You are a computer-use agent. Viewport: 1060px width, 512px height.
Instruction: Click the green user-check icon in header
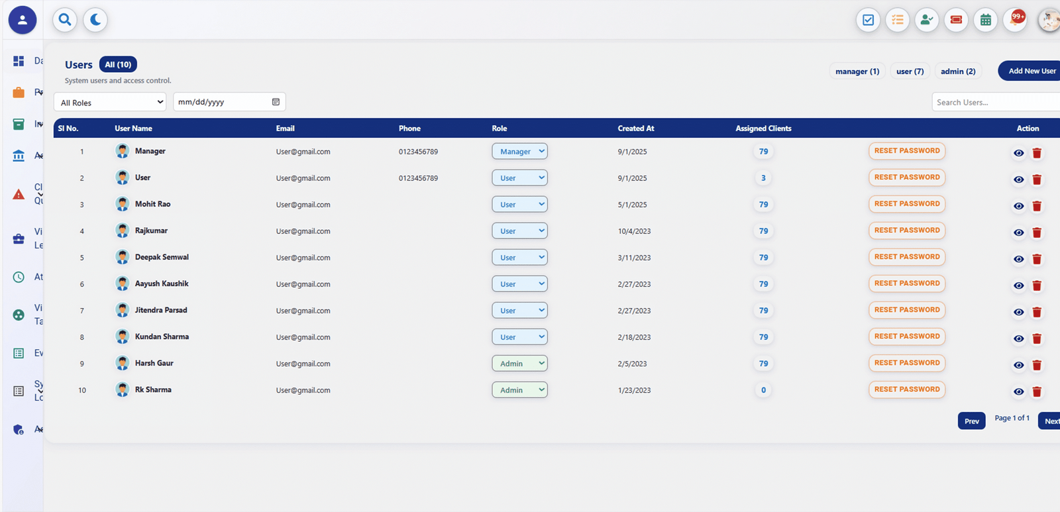pos(927,20)
